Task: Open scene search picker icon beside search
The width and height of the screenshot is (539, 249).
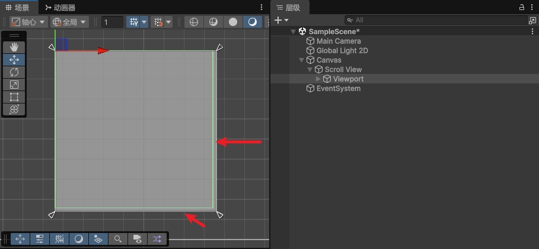Action: point(532,21)
